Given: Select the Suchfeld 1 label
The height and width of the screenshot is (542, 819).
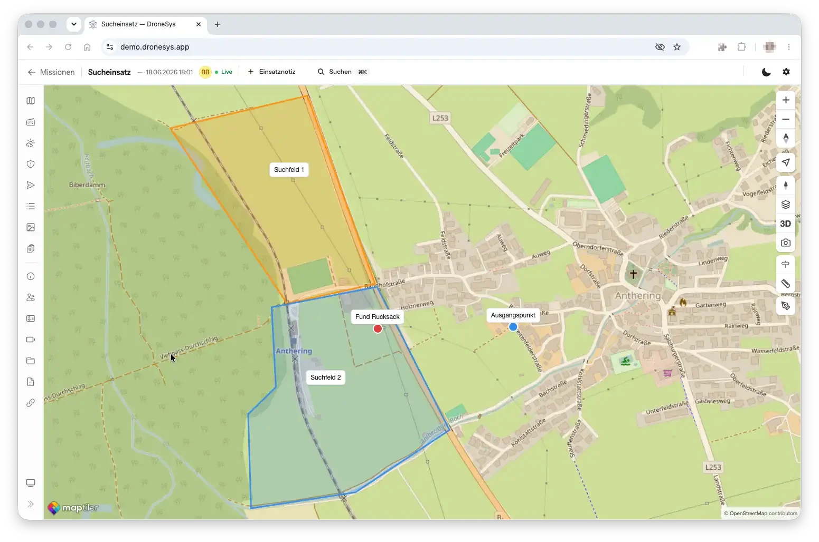Looking at the screenshot, I should (289, 170).
